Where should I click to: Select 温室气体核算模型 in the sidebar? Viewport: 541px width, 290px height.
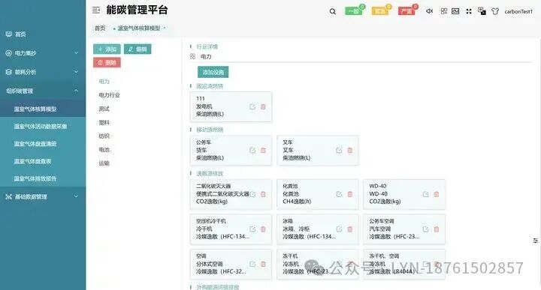[x=43, y=109]
